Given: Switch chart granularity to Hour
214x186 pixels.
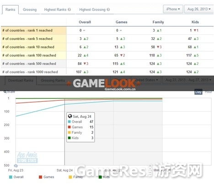Looking at the screenshot, I should [x=209, y=92].
